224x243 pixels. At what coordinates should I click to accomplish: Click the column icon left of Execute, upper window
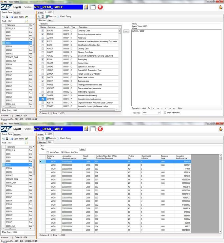click(x=43, y=16)
